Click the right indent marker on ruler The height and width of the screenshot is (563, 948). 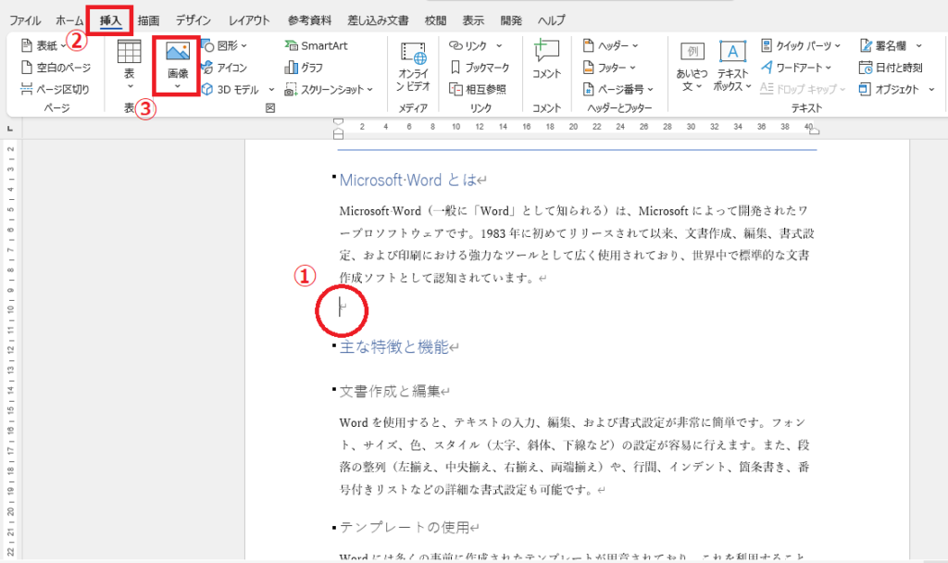[815, 131]
